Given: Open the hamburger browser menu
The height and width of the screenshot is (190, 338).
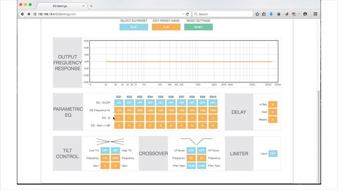Looking at the screenshot, I should click(315, 14).
